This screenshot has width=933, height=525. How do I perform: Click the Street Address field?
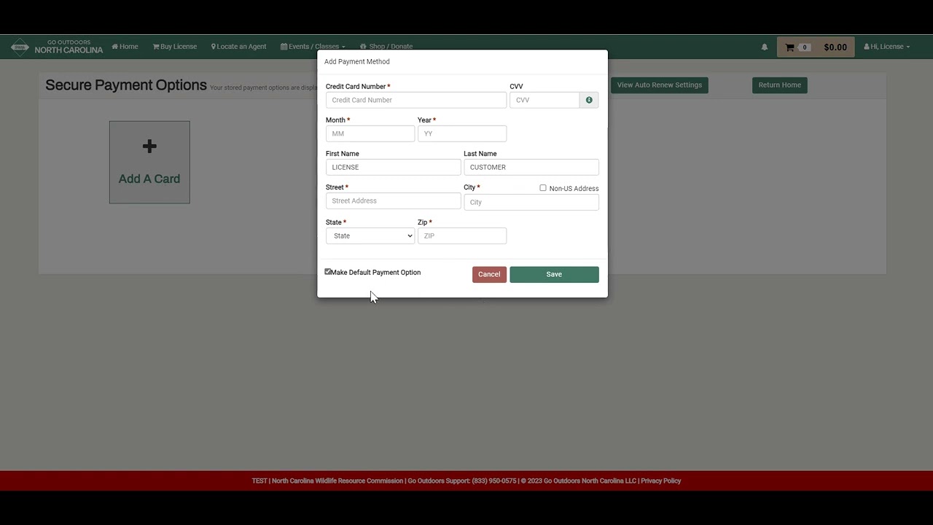pyautogui.click(x=394, y=201)
